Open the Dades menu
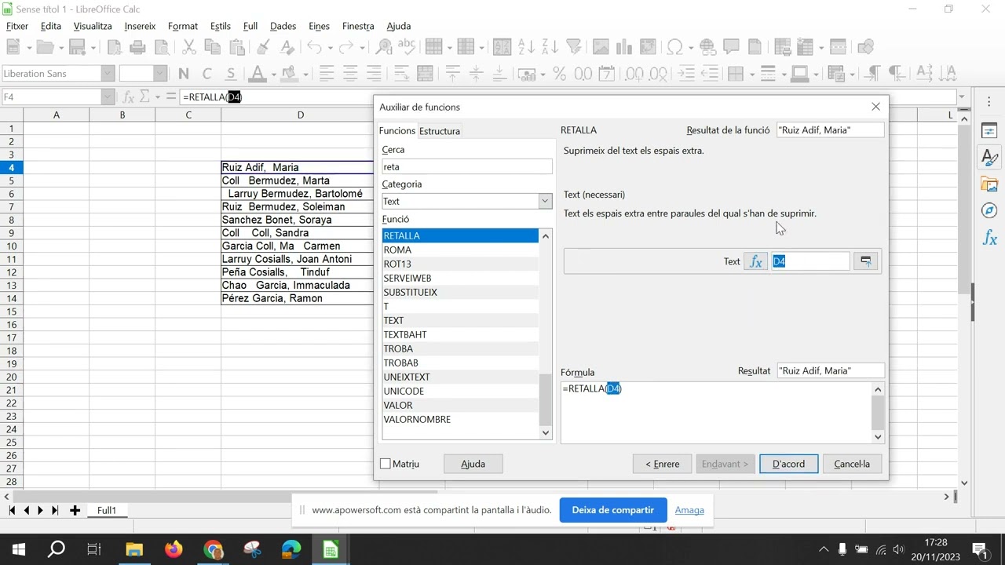This screenshot has height=565, width=1005. click(x=283, y=26)
